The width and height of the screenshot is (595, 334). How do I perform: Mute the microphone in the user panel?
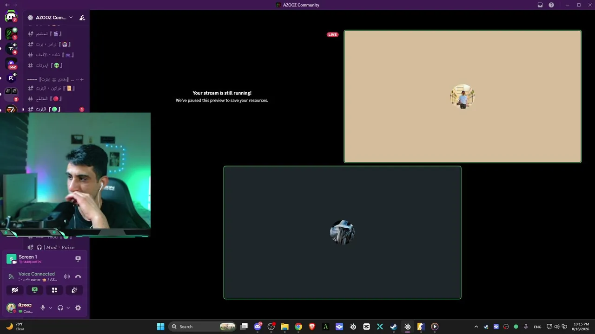(43, 308)
